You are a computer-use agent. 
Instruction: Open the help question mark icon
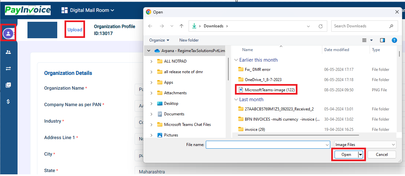pos(394,40)
